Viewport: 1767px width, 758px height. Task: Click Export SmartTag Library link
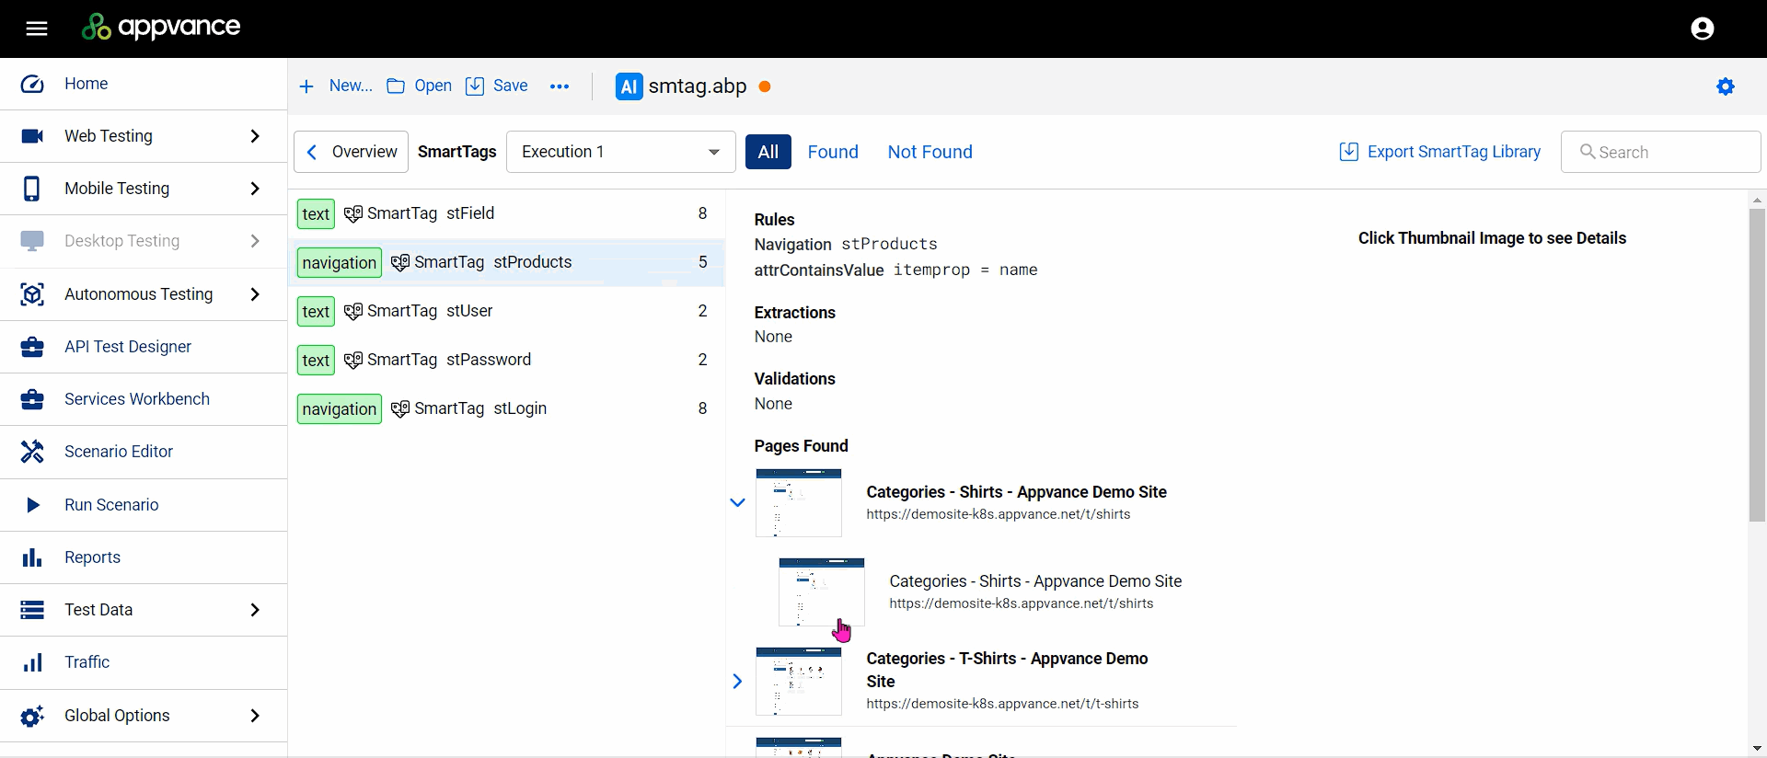pos(1454,152)
